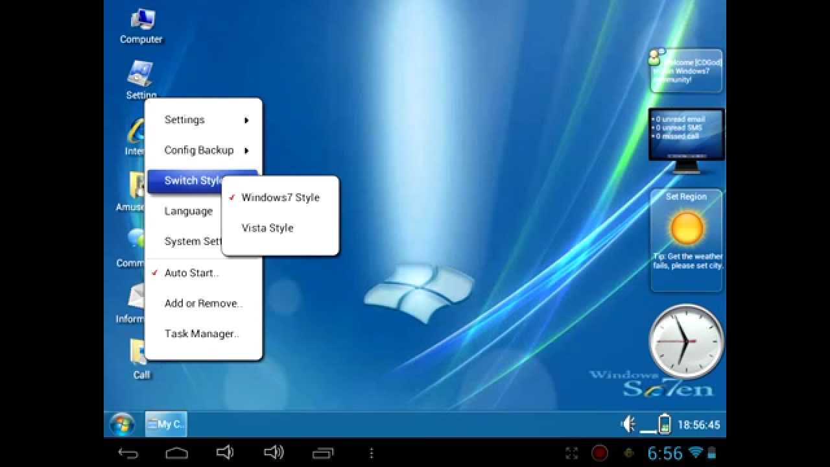This screenshot has height=467, width=830.
Task: Click the Windows Start orb
Action: [x=122, y=425]
